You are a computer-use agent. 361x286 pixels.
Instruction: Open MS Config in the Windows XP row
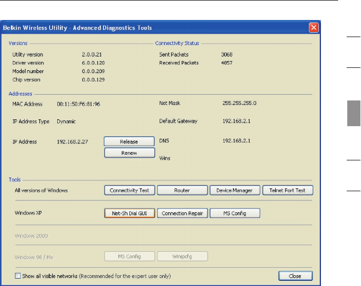click(235, 213)
